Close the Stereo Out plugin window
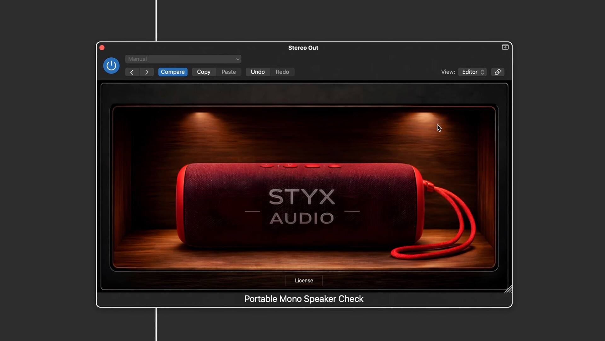 (x=102, y=48)
